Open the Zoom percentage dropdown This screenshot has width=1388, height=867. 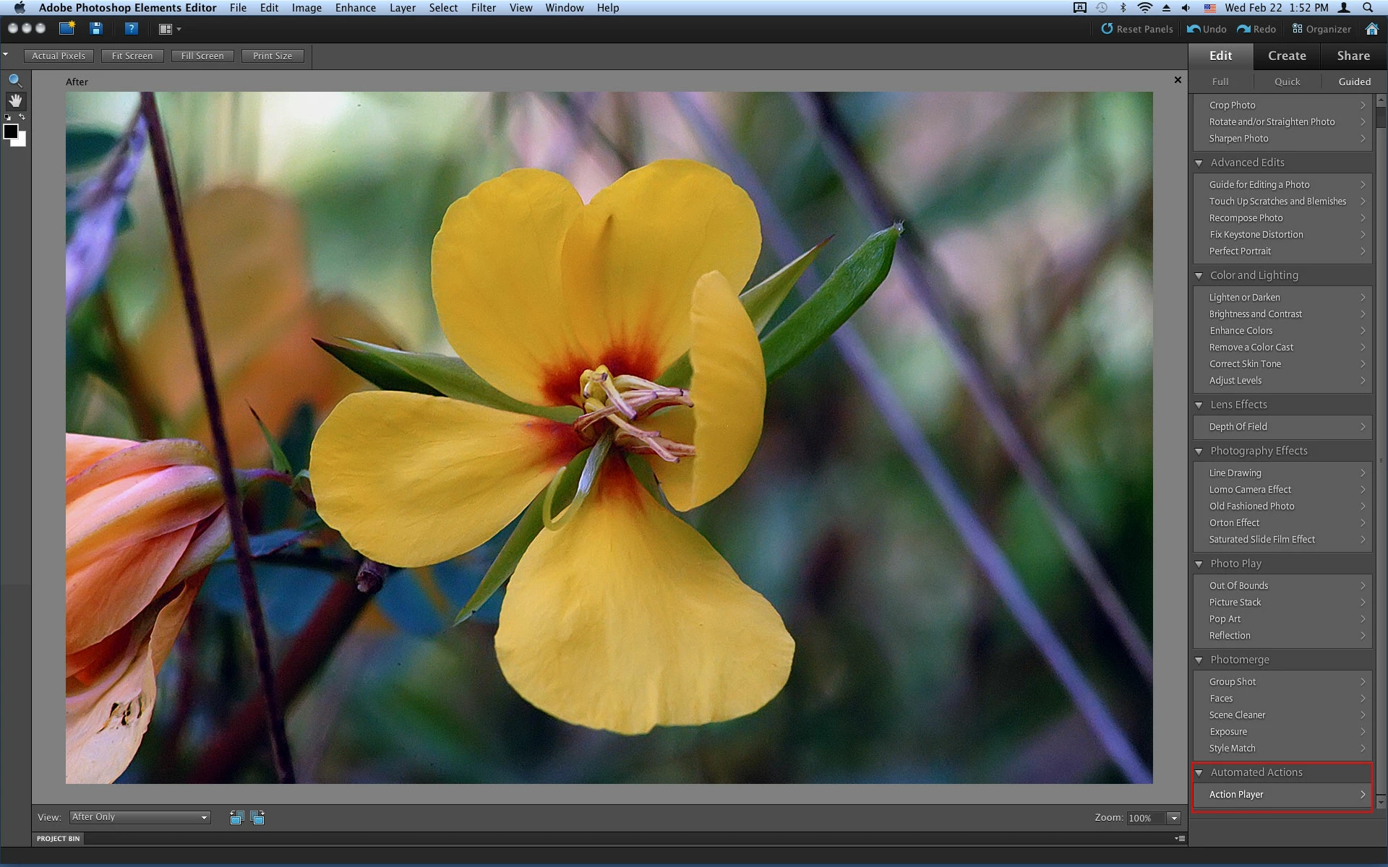coord(1174,818)
